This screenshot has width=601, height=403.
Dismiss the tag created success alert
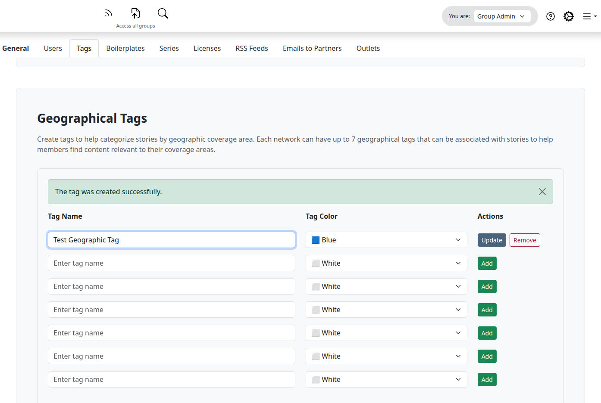tap(542, 192)
